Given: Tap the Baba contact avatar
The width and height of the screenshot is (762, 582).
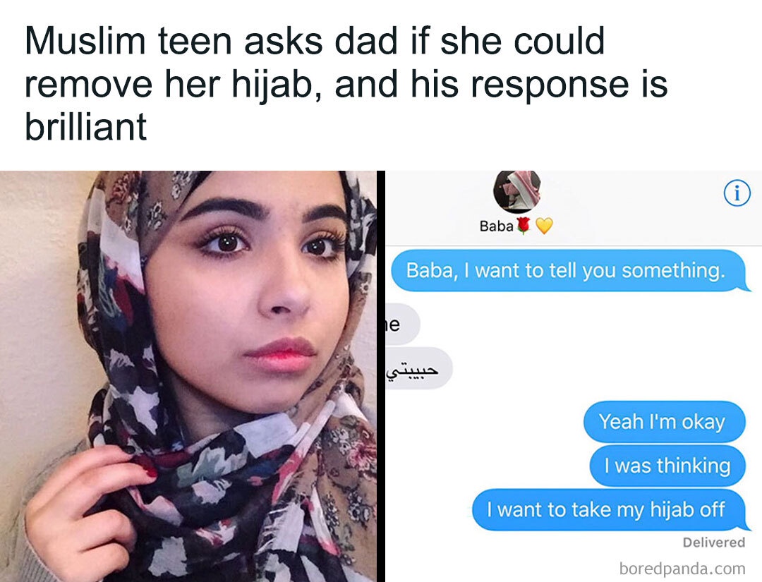Looking at the screenshot, I should pos(517,192).
